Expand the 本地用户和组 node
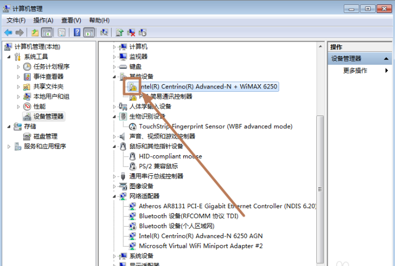This screenshot has width=395, height=266. pyautogui.click(x=18, y=97)
